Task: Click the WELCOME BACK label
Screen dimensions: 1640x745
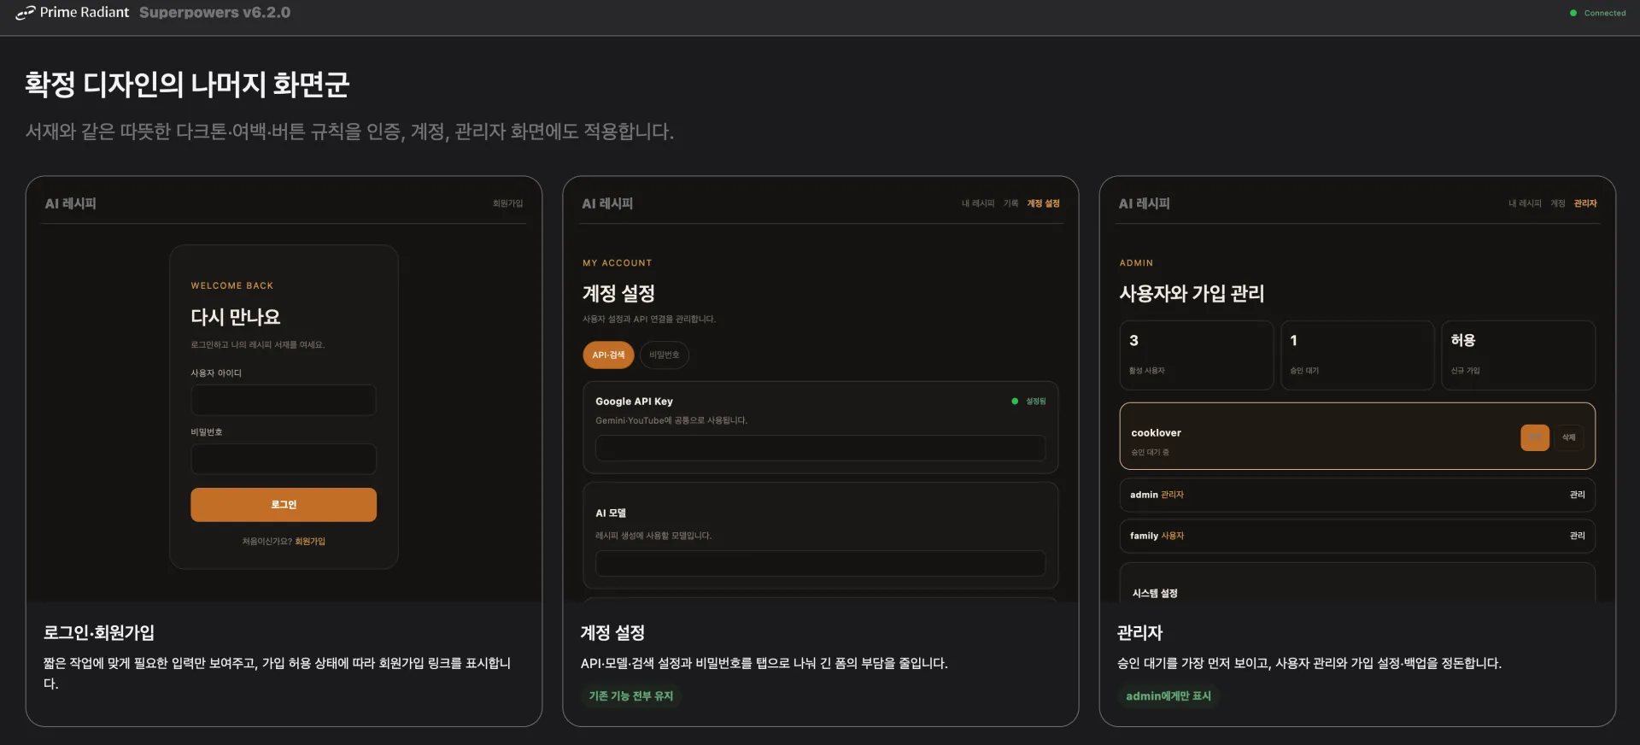Action: point(232,285)
